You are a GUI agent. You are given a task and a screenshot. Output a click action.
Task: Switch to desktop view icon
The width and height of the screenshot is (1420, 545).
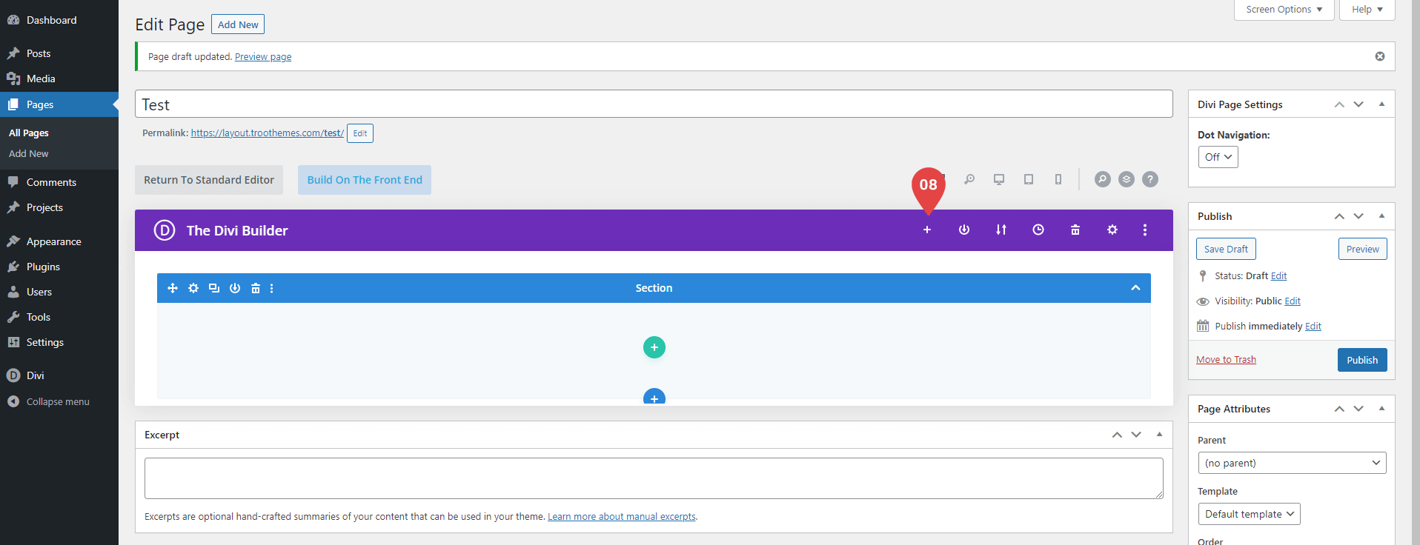[x=999, y=179]
